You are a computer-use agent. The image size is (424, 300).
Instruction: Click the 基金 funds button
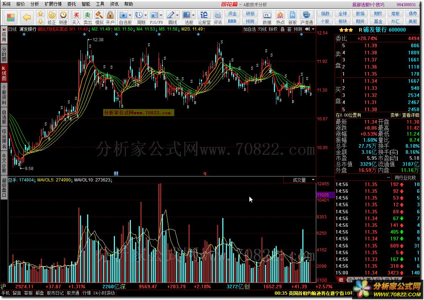click(x=378, y=21)
